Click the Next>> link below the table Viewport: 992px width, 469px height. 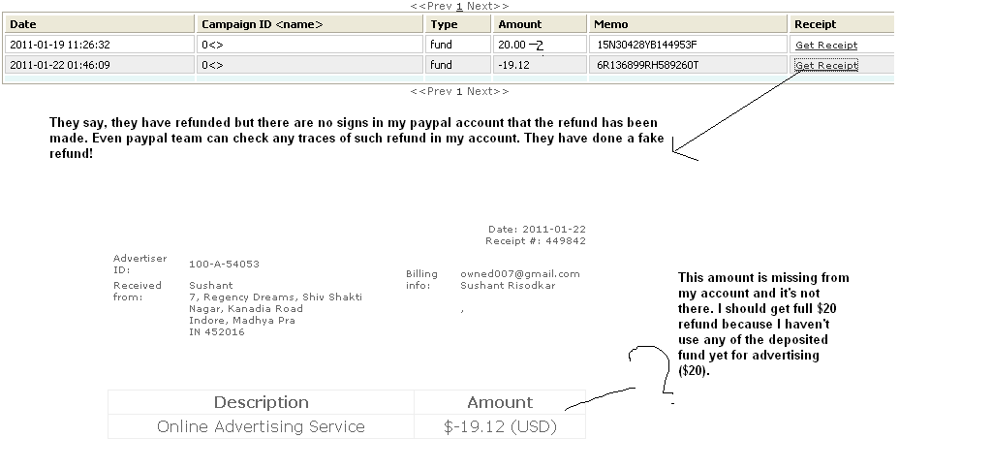click(487, 91)
